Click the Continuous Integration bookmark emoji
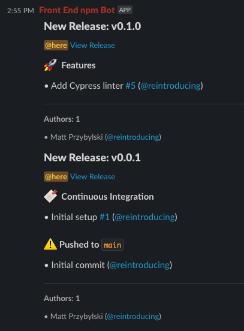The image size is (244, 331). (x=50, y=196)
